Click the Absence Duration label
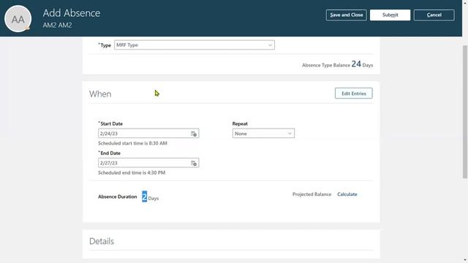Viewport: 468px width, 263px height. tap(118, 197)
